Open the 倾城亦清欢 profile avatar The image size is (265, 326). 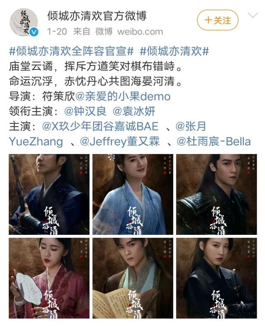pos(24,22)
